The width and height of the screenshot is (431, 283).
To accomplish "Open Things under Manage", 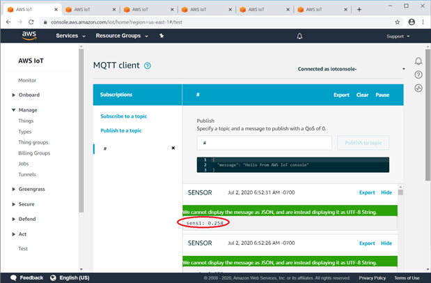I will (26, 121).
